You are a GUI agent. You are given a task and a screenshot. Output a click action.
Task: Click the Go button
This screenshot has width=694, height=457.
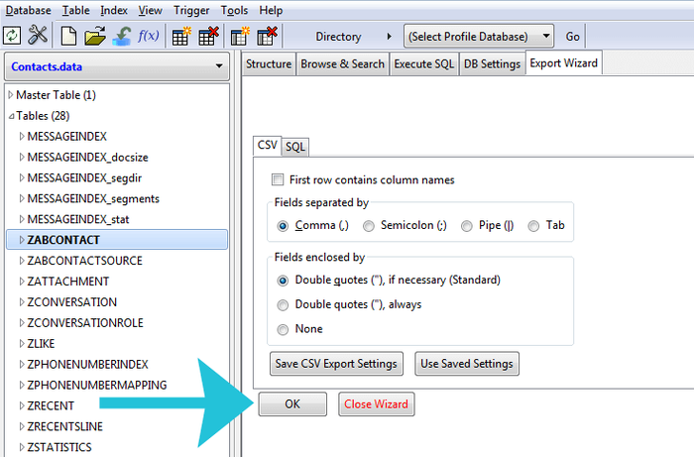572,37
